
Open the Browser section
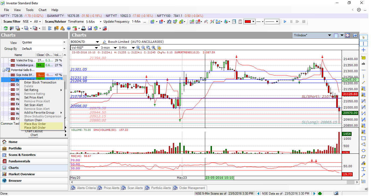coord(34,181)
